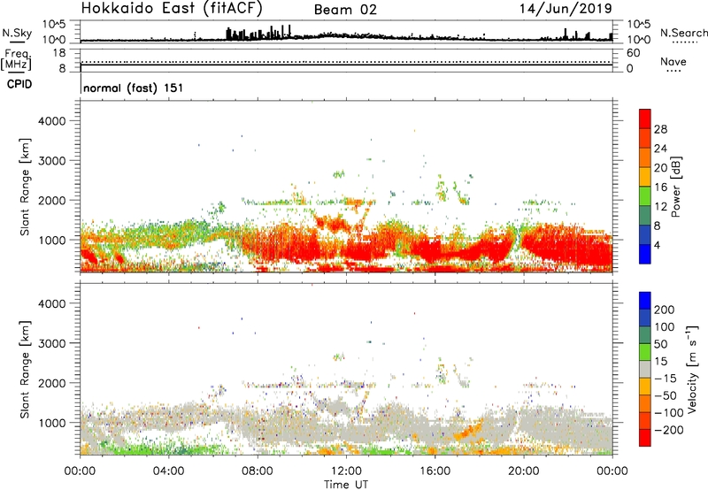This screenshot has height=490, width=708.
Task: Click the 28 tick on power colorbar
Action: click(x=660, y=129)
